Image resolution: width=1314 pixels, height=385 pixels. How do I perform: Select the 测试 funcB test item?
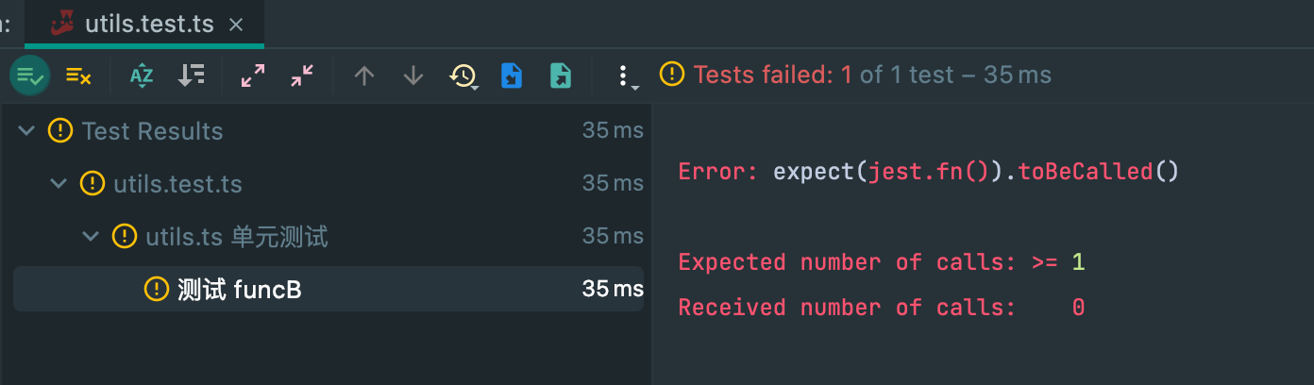pos(328,289)
